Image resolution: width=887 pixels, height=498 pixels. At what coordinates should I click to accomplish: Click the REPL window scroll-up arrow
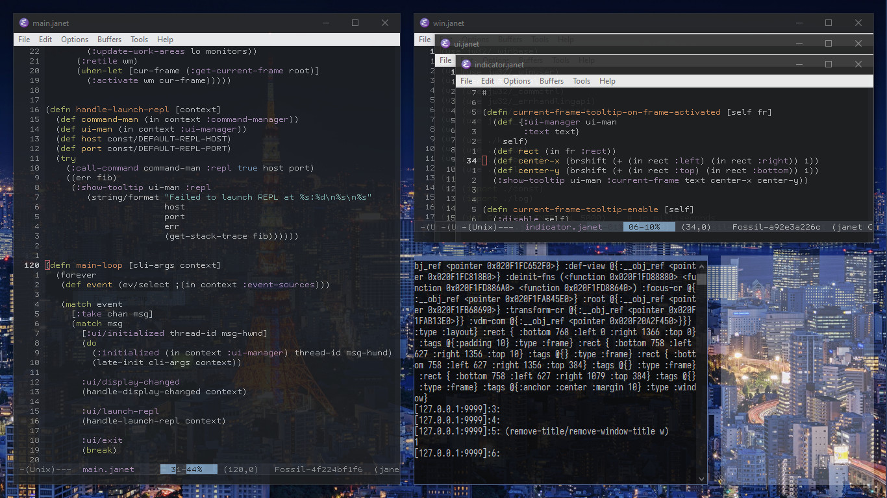pos(701,265)
